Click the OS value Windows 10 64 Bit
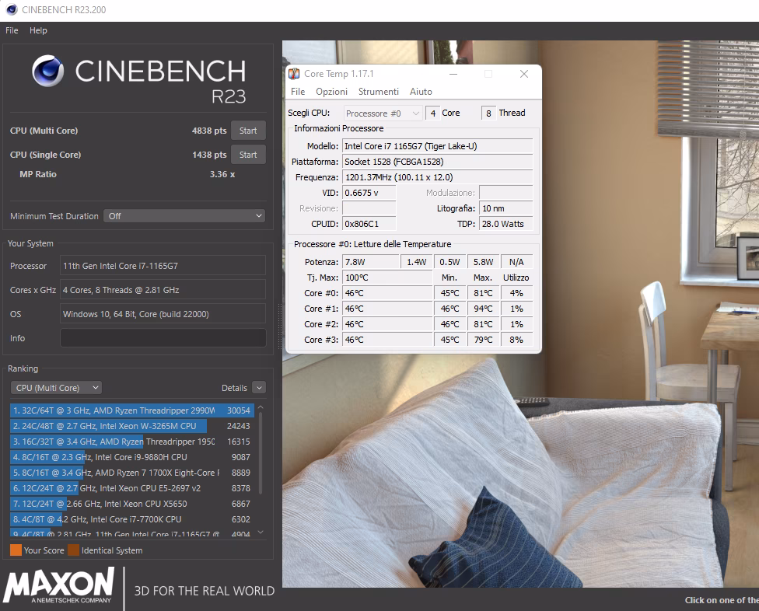759x611 pixels. [x=163, y=314]
